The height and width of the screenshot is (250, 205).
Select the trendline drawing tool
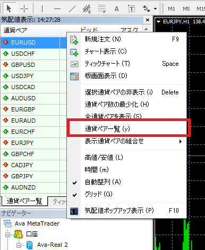pos(72,8)
